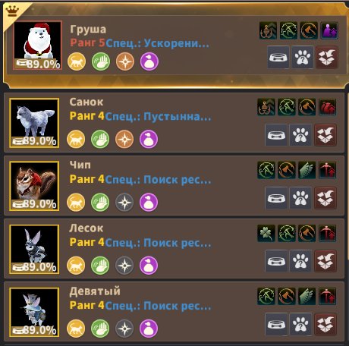The height and width of the screenshot is (346, 349).
Task: Click the purple character skill icon for Груша
Action: click(x=329, y=30)
